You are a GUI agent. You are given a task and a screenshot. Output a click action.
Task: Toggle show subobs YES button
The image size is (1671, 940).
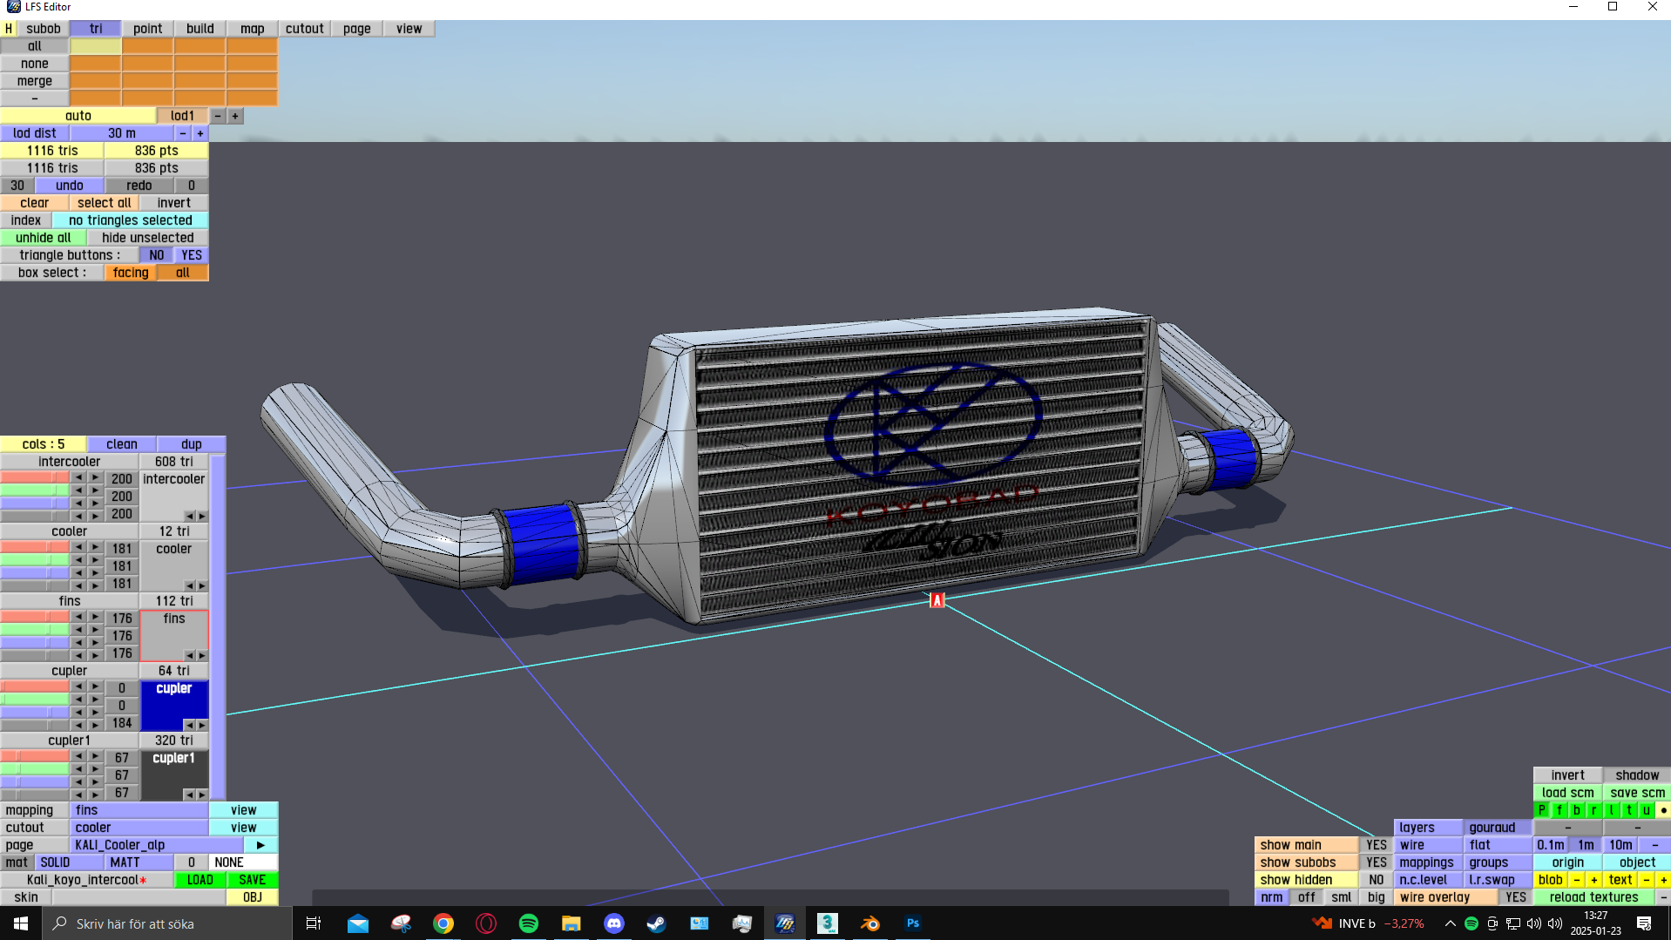tap(1377, 862)
